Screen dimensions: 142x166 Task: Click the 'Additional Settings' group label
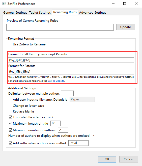point(22,88)
